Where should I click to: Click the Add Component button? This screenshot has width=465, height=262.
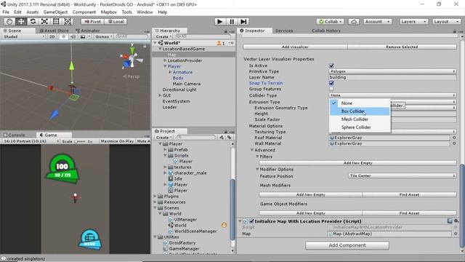coord(347,245)
